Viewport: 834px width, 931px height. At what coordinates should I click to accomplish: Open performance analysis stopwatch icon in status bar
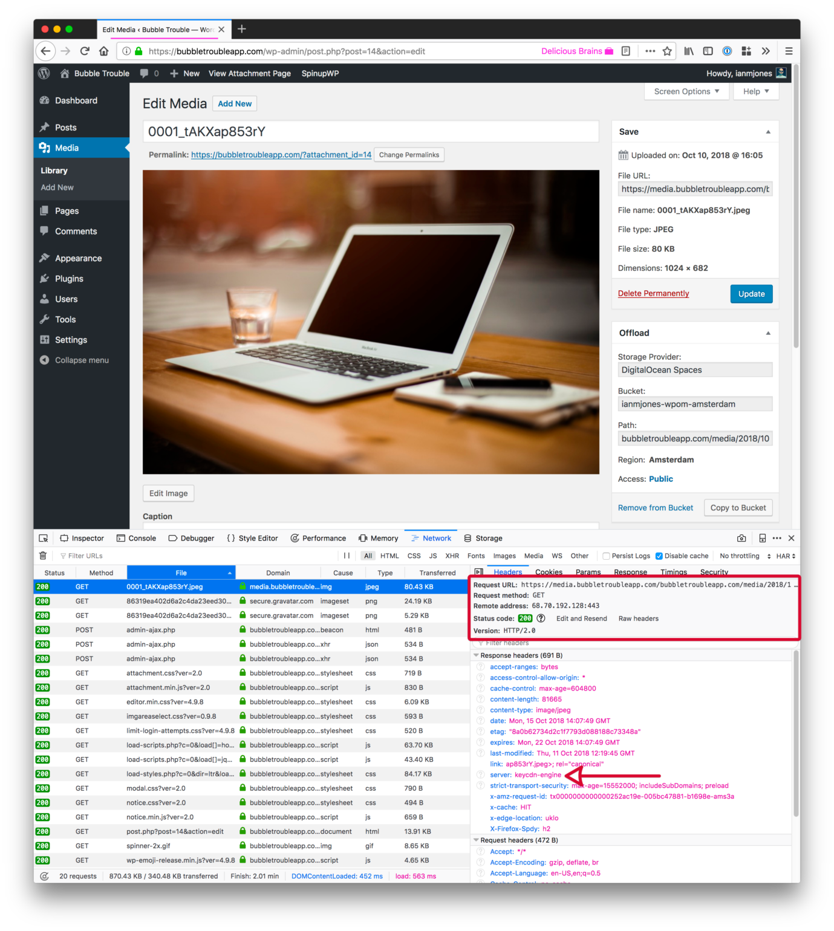pyautogui.click(x=44, y=876)
